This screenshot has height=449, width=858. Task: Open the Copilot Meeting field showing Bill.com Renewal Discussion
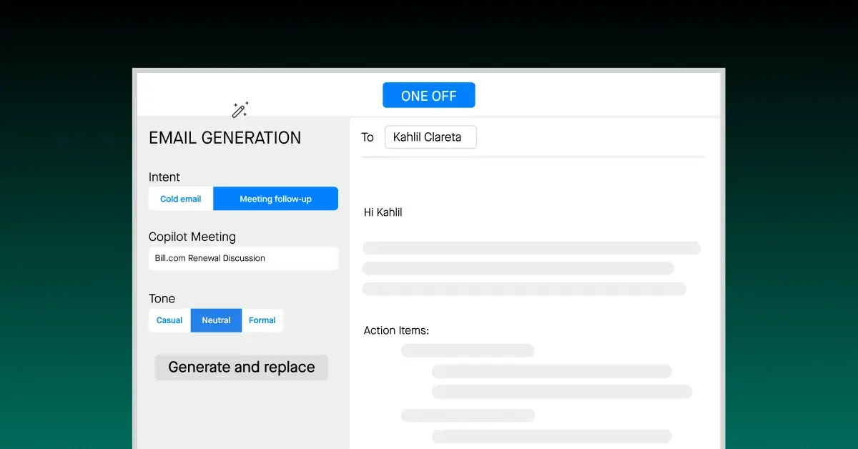tap(243, 258)
